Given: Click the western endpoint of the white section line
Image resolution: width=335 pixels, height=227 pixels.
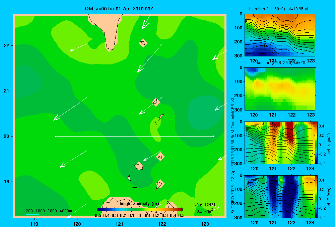Looking at the screenshot, I should [56, 136].
